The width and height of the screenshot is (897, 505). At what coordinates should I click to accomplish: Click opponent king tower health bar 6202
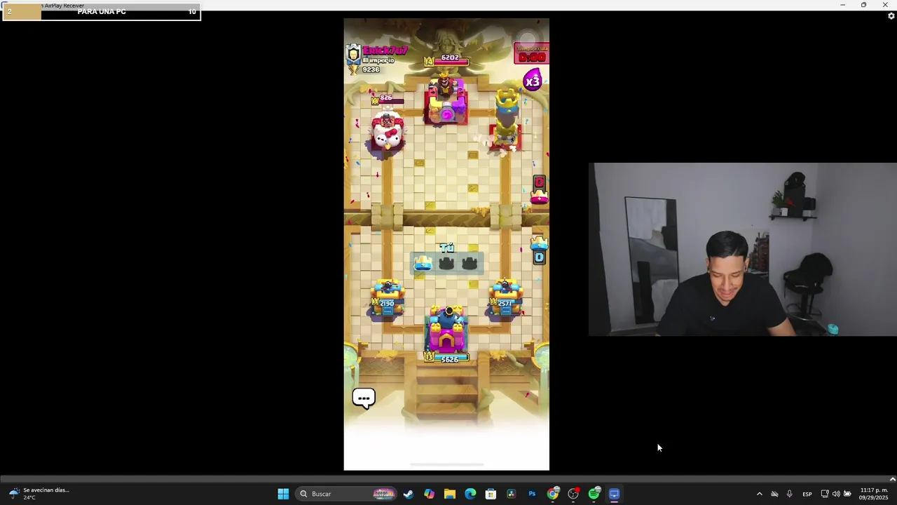click(x=446, y=61)
